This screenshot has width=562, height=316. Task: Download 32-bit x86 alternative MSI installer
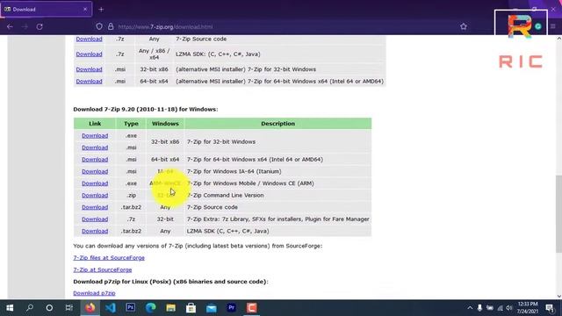(89, 69)
